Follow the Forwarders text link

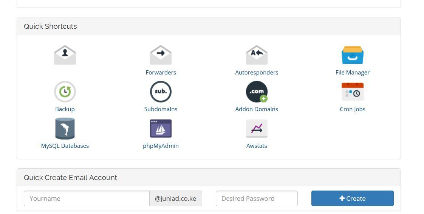pyautogui.click(x=161, y=73)
